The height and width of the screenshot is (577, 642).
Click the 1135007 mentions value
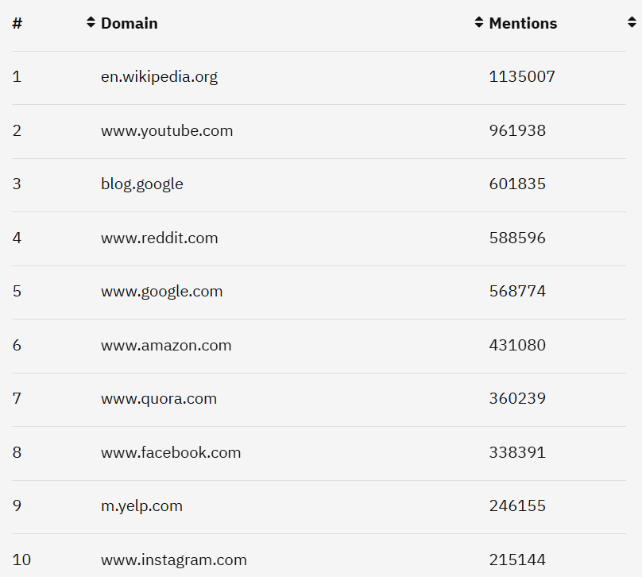tap(522, 77)
